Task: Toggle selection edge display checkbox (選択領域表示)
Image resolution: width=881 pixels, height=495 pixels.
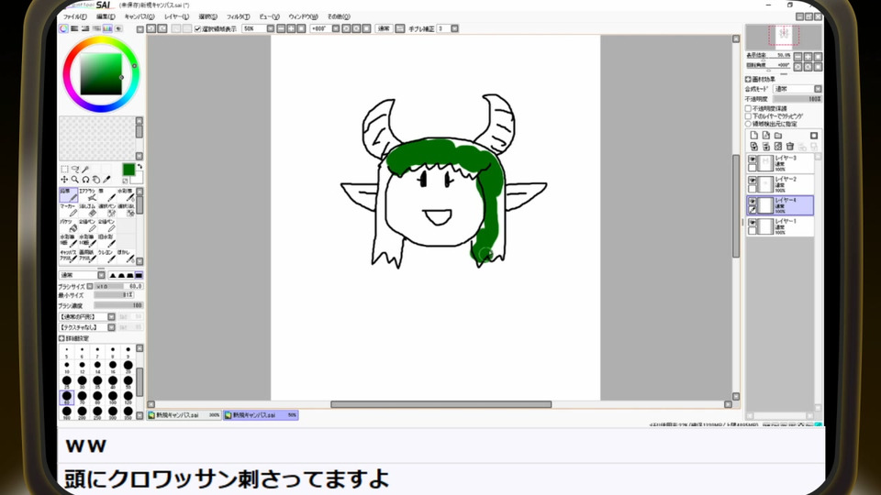Action: tap(198, 29)
